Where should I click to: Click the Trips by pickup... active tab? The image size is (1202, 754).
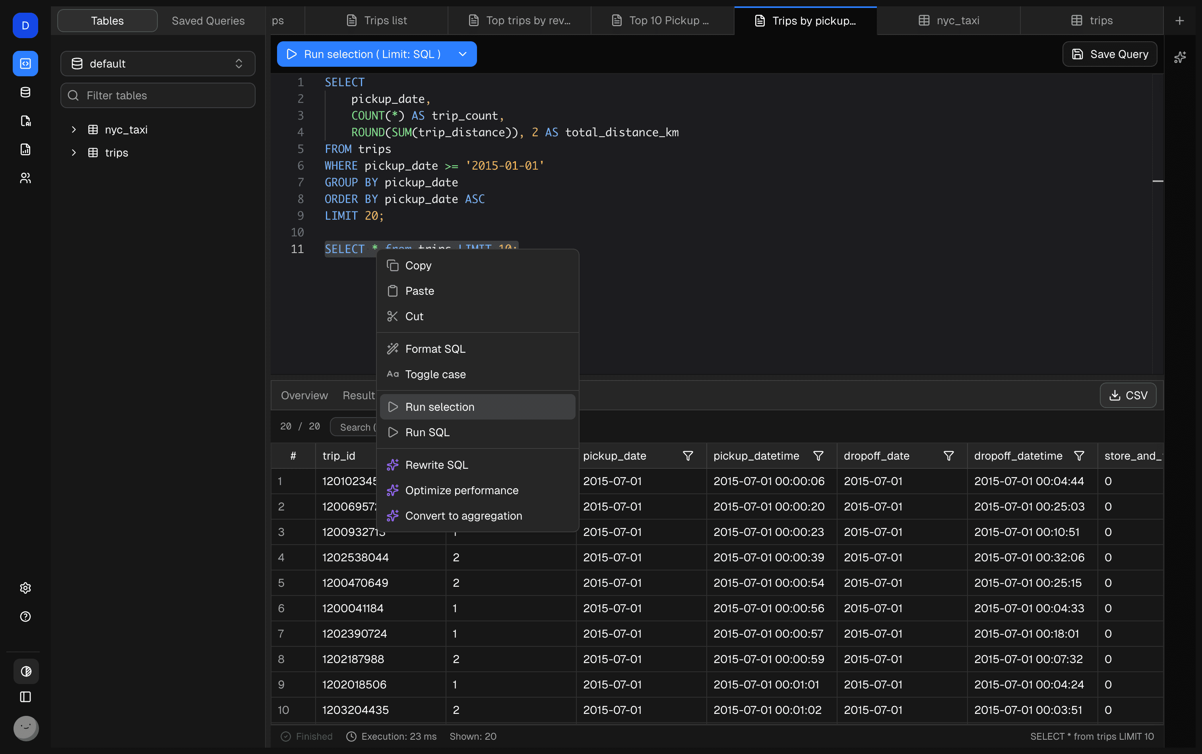[806, 20]
